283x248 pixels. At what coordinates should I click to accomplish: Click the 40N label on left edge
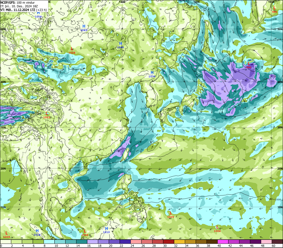point(3,82)
